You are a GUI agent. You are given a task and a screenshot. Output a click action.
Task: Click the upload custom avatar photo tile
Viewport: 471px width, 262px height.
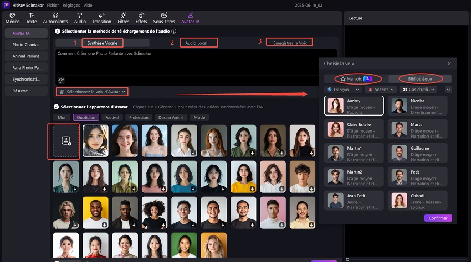click(66, 141)
